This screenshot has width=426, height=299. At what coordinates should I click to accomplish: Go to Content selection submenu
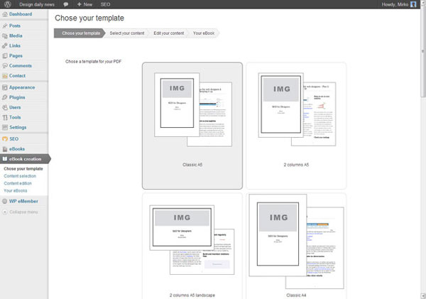[x=20, y=176]
